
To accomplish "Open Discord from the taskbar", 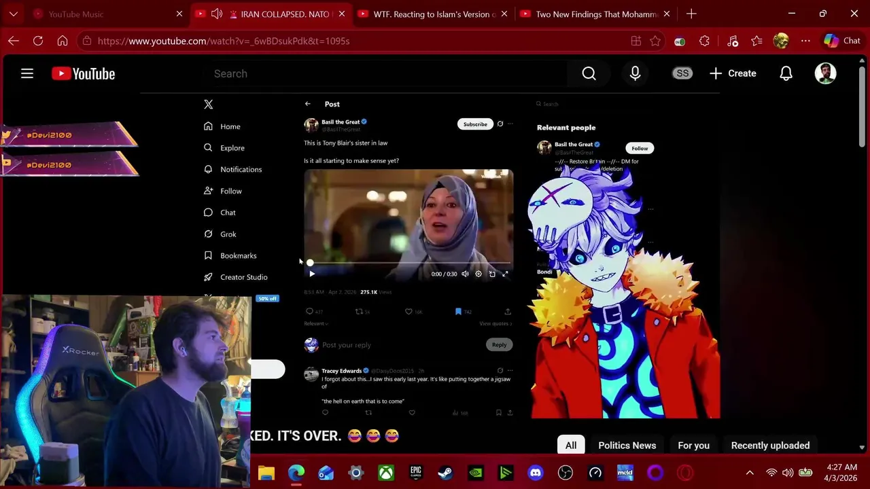I will 536,473.
